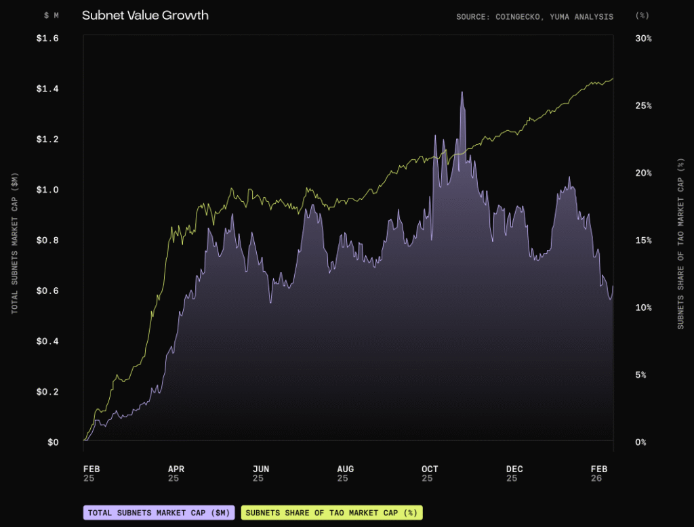The image size is (694, 527).
Task: Select the OCT 25 x-axis marker
Action: (x=430, y=473)
